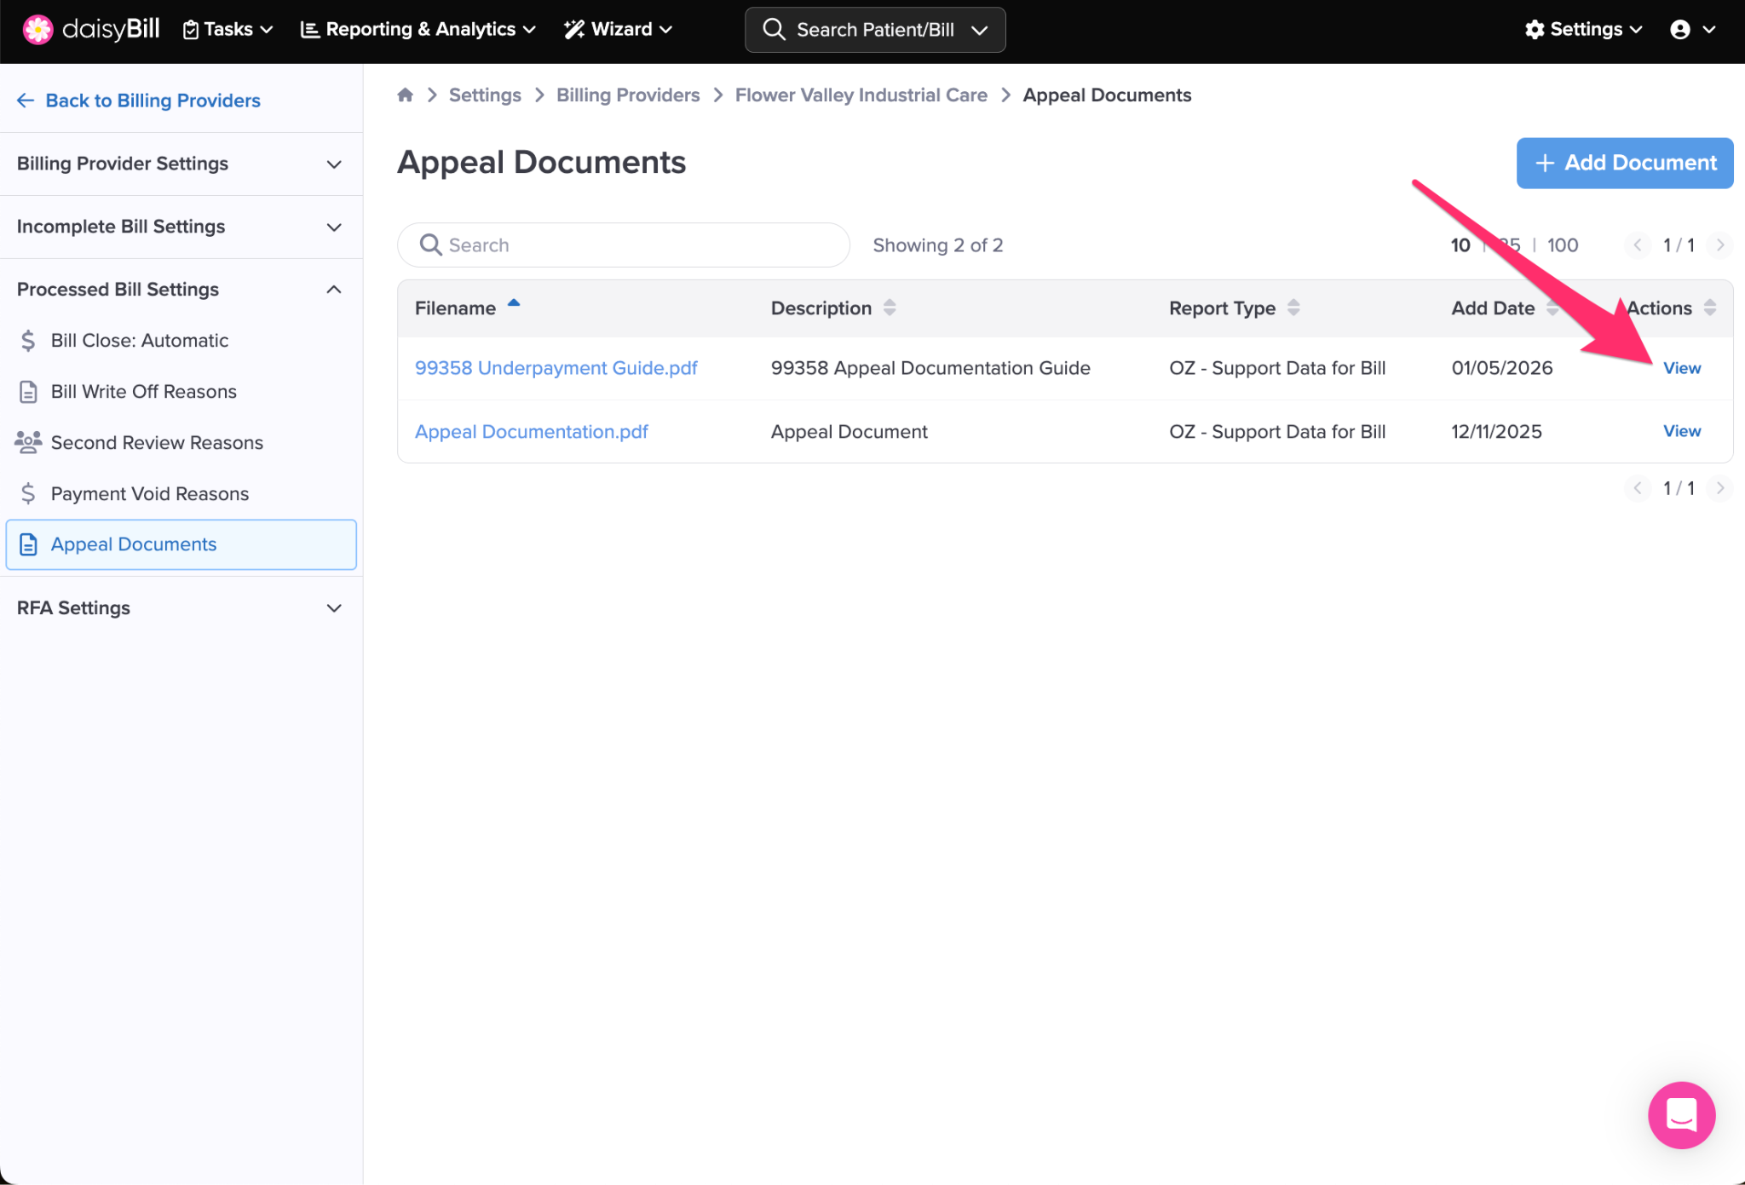Sort by Report Type column arrows
The image size is (1745, 1185).
click(1293, 308)
